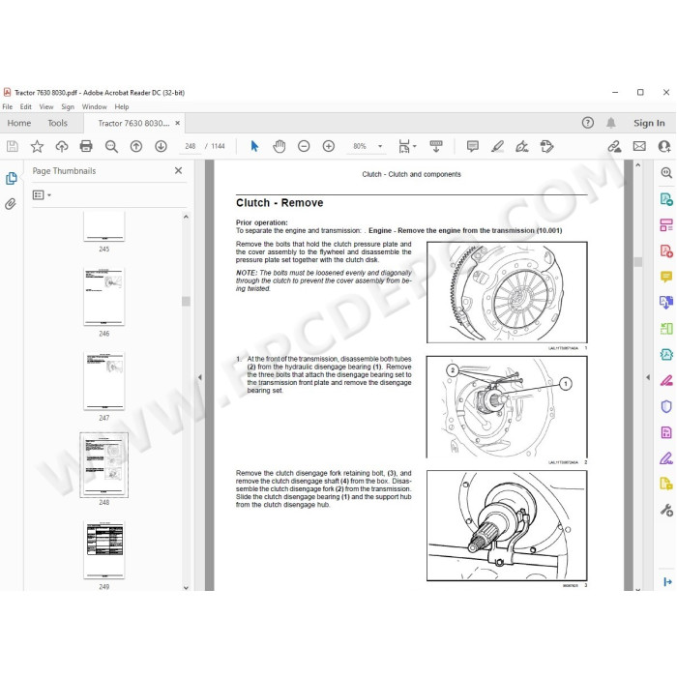Open the zoom level dropdown

point(380,146)
